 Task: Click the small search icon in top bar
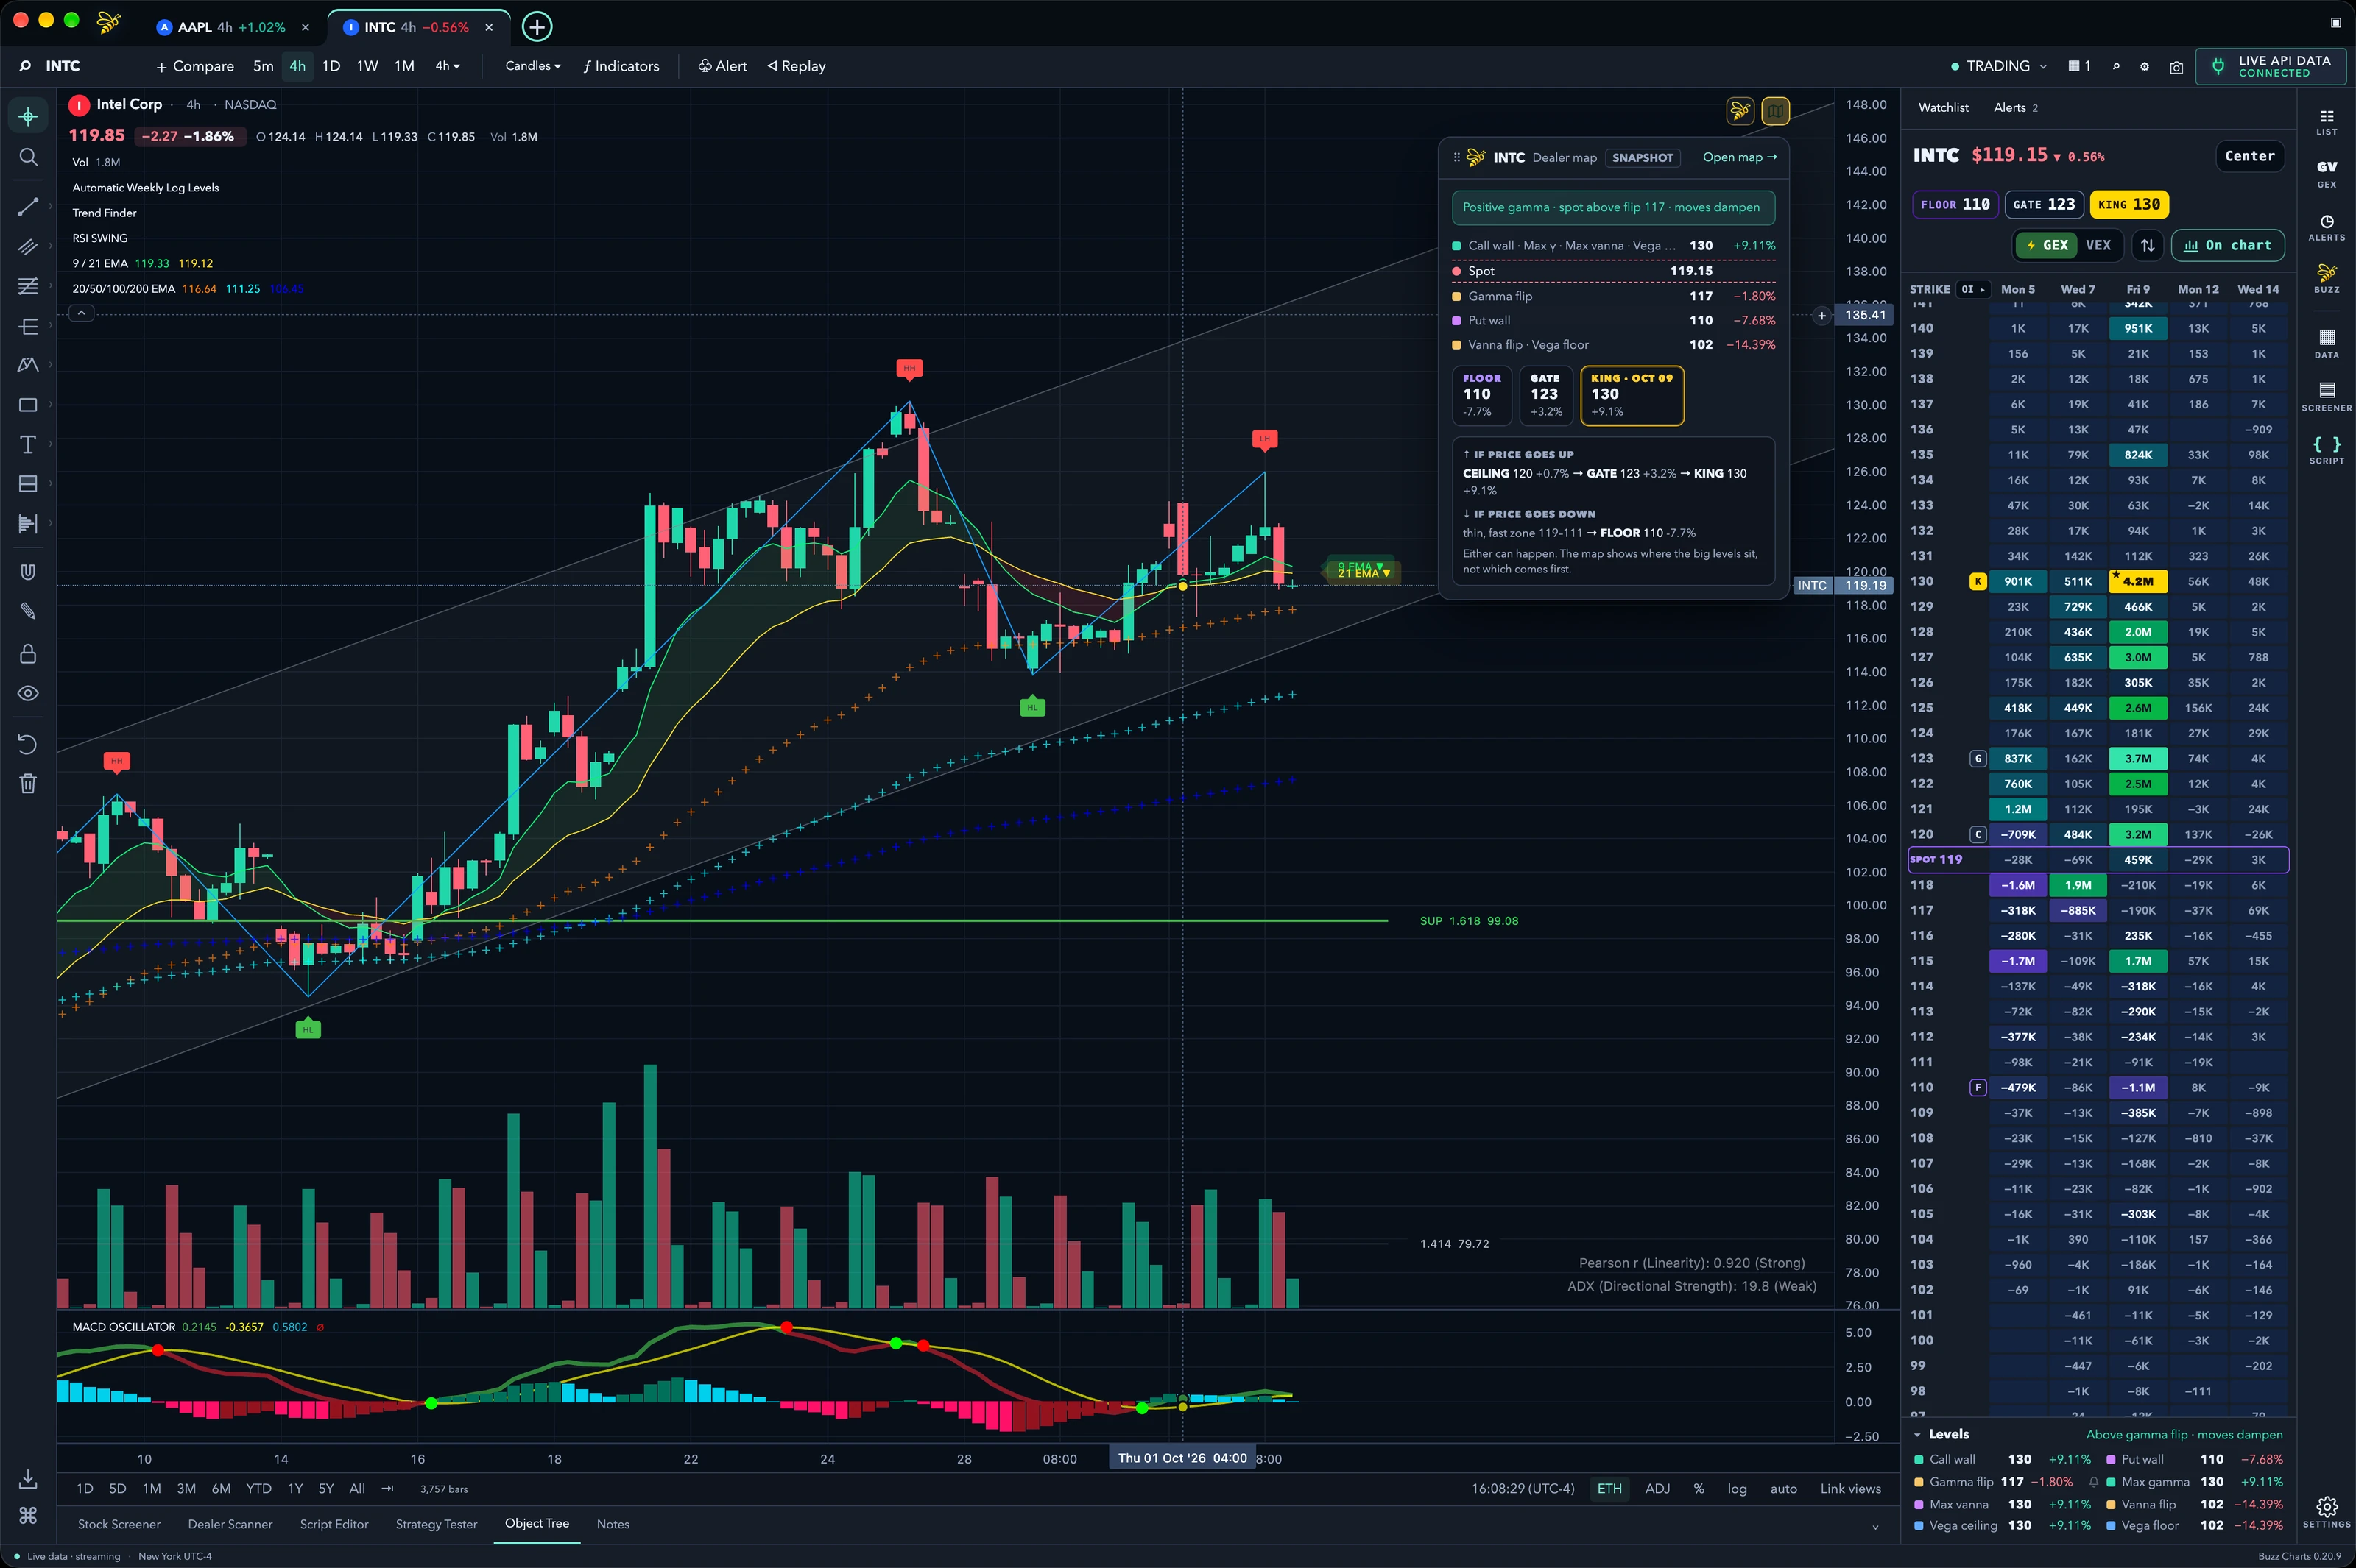pyautogui.click(x=2116, y=67)
